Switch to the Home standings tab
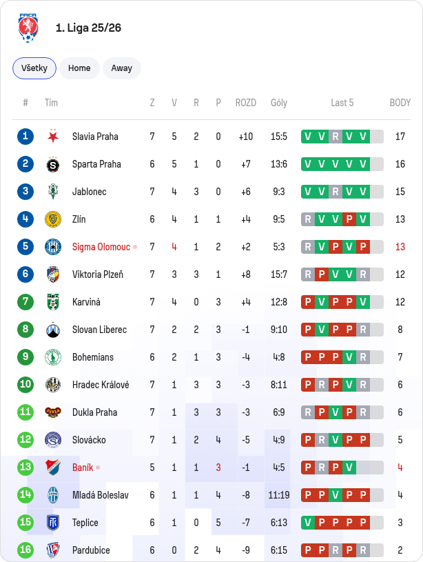This screenshot has height=562, width=423. coord(79,68)
